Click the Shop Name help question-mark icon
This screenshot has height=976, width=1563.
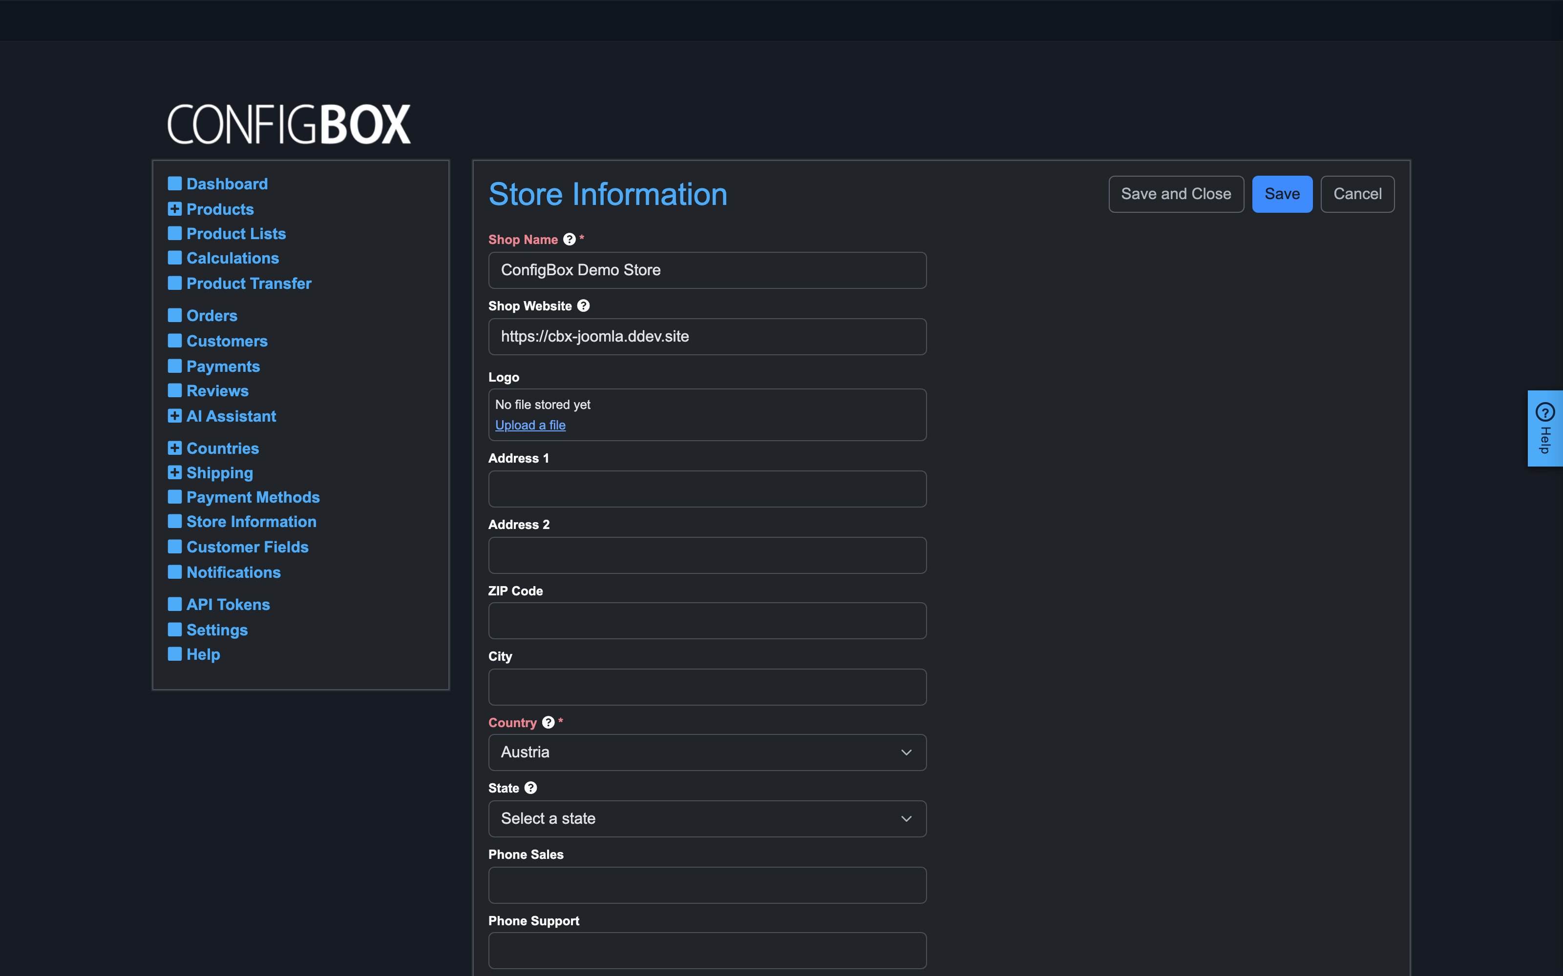(569, 240)
